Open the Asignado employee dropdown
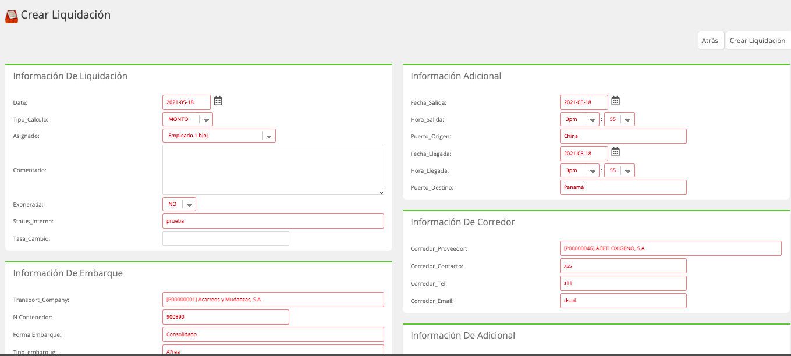791x356 pixels. (219, 136)
